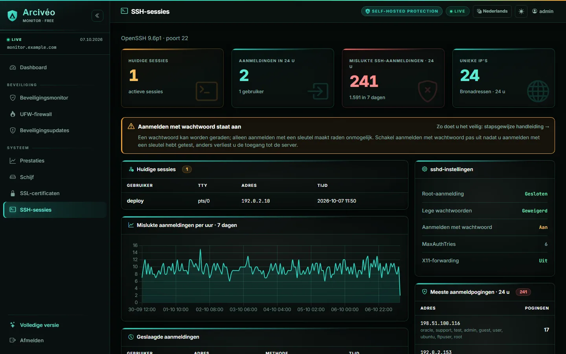Click the warning triangle icon in alert
The height and width of the screenshot is (354, 566).
point(131,126)
